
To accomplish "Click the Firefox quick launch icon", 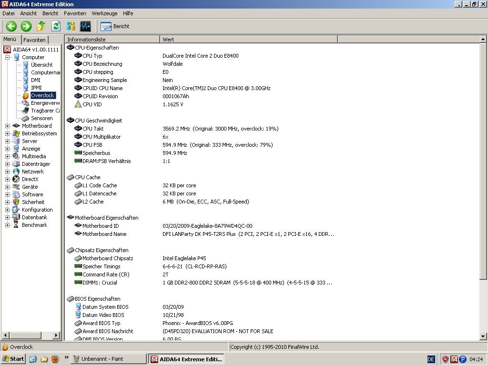I will point(55,359).
